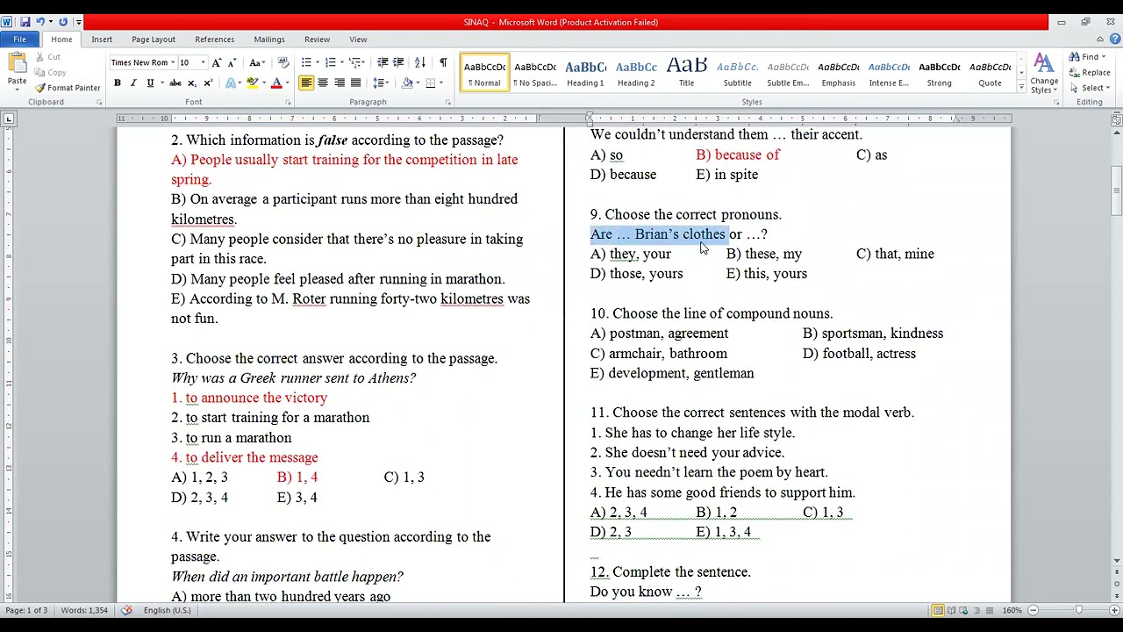This screenshot has height=632, width=1123.
Task: Click the Shading paint bucket icon
Action: coord(407,83)
